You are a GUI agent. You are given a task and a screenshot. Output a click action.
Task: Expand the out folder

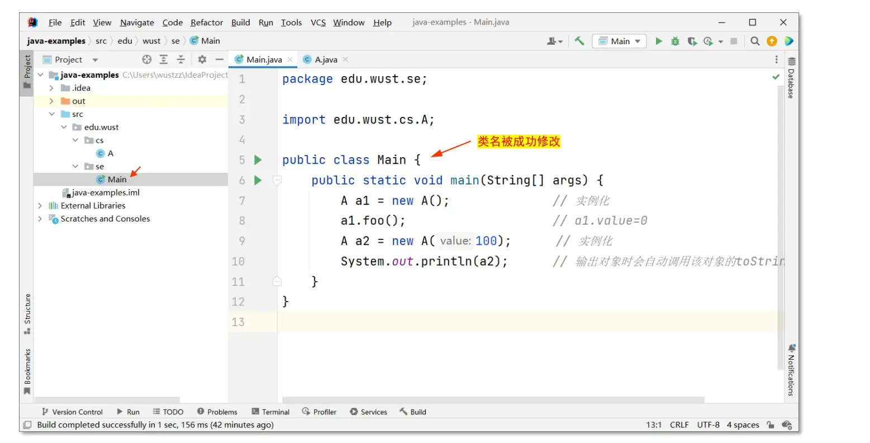pyautogui.click(x=51, y=101)
